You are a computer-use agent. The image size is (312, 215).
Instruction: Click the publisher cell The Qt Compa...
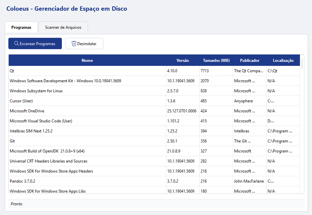pos(249,71)
